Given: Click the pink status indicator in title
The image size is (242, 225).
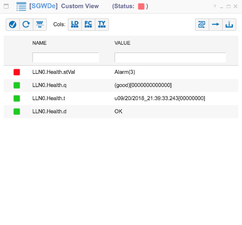Looking at the screenshot, I should 141,7.
